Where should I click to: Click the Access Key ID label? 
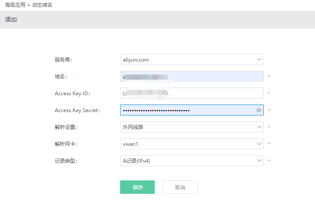pyautogui.click(x=72, y=94)
